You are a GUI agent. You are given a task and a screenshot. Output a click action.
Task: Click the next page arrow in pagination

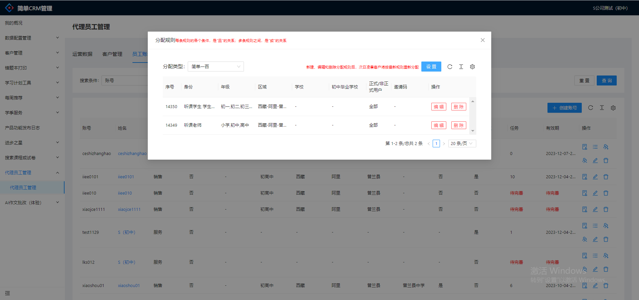pos(444,144)
